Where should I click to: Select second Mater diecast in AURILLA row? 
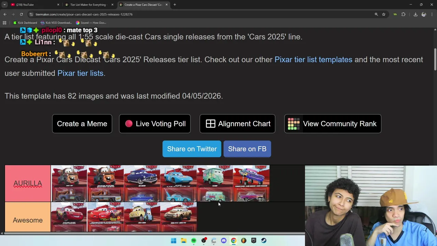105,183
